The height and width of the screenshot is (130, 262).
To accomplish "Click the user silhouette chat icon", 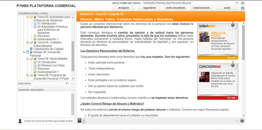I will (20, 121).
